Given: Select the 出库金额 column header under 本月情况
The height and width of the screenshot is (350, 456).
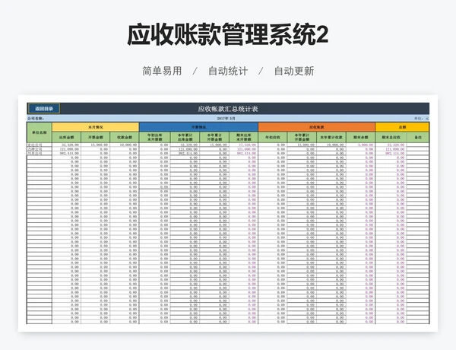Looking at the screenshot, I should pyautogui.click(x=66, y=137).
